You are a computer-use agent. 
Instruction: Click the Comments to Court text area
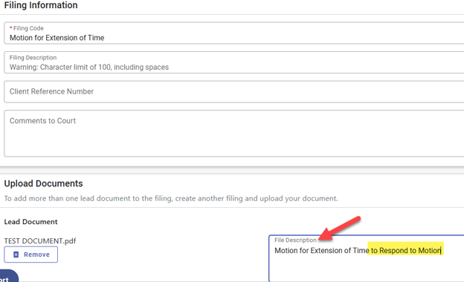(x=233, y=134)
